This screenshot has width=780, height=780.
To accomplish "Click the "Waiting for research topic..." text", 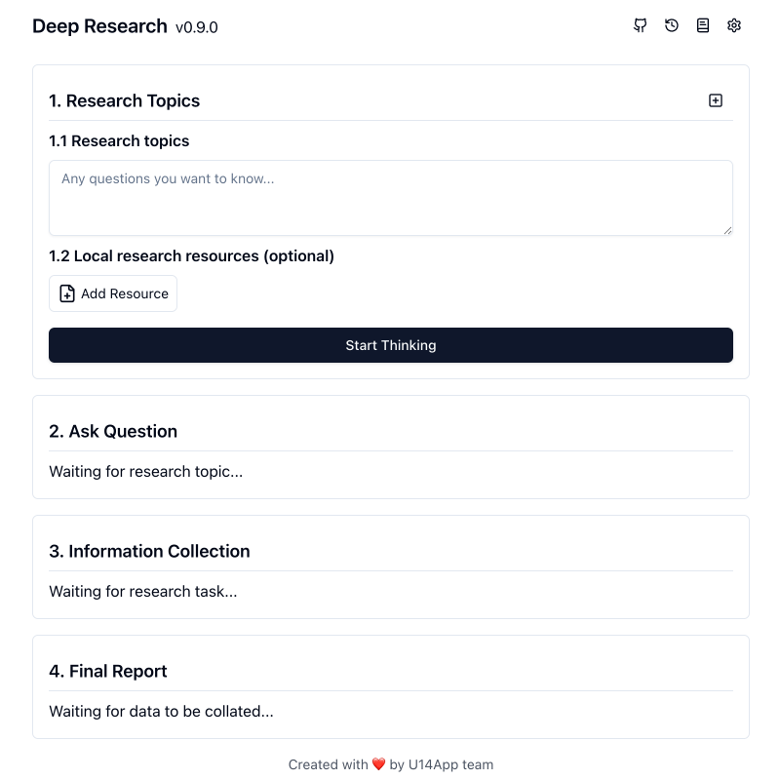I will click(145, 472).
